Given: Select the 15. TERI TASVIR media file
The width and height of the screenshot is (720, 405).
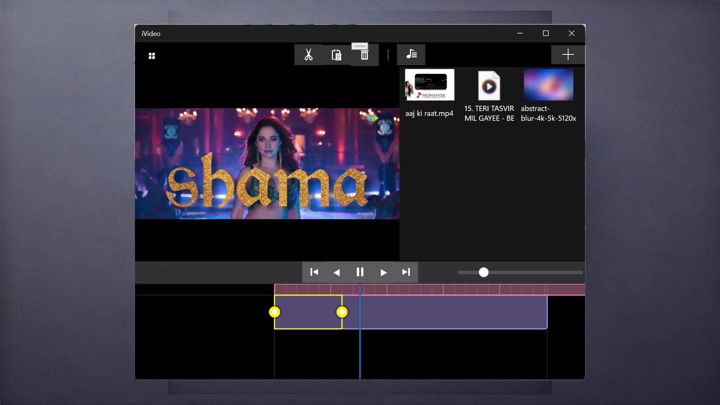Looking at the screenshot, I should (x=489, y=86).
